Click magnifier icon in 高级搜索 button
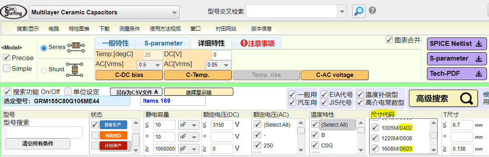Screen dimensions: 489x157 coord(466,98)
